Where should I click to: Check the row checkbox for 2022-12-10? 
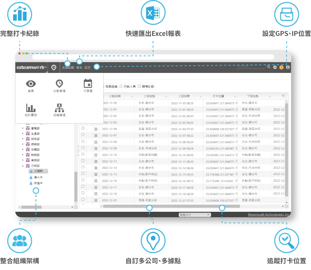[83, 155]
